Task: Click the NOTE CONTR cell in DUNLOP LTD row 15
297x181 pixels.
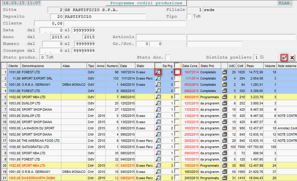Action: [287, 116]
